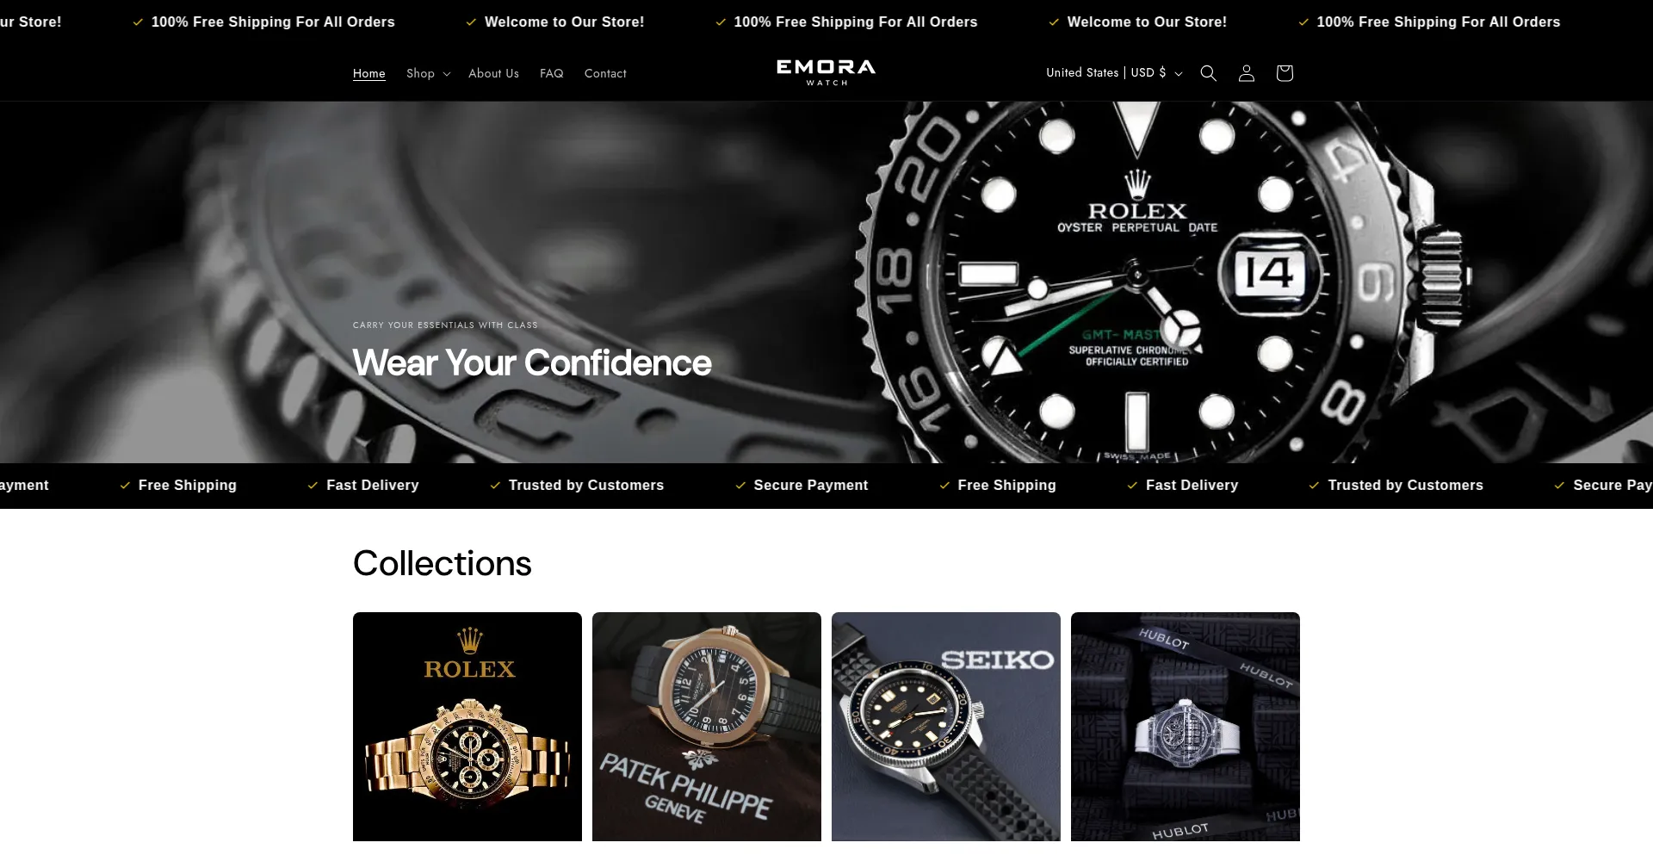Click the chevron beside USD $

click(1179, 74)
